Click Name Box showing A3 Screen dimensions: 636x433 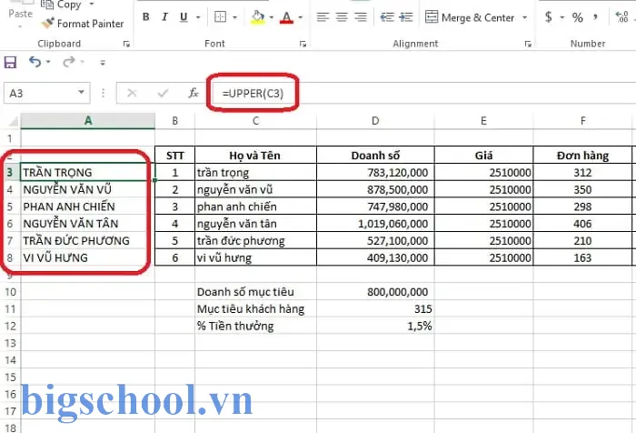pyautogui.click(x=40, y=94)
